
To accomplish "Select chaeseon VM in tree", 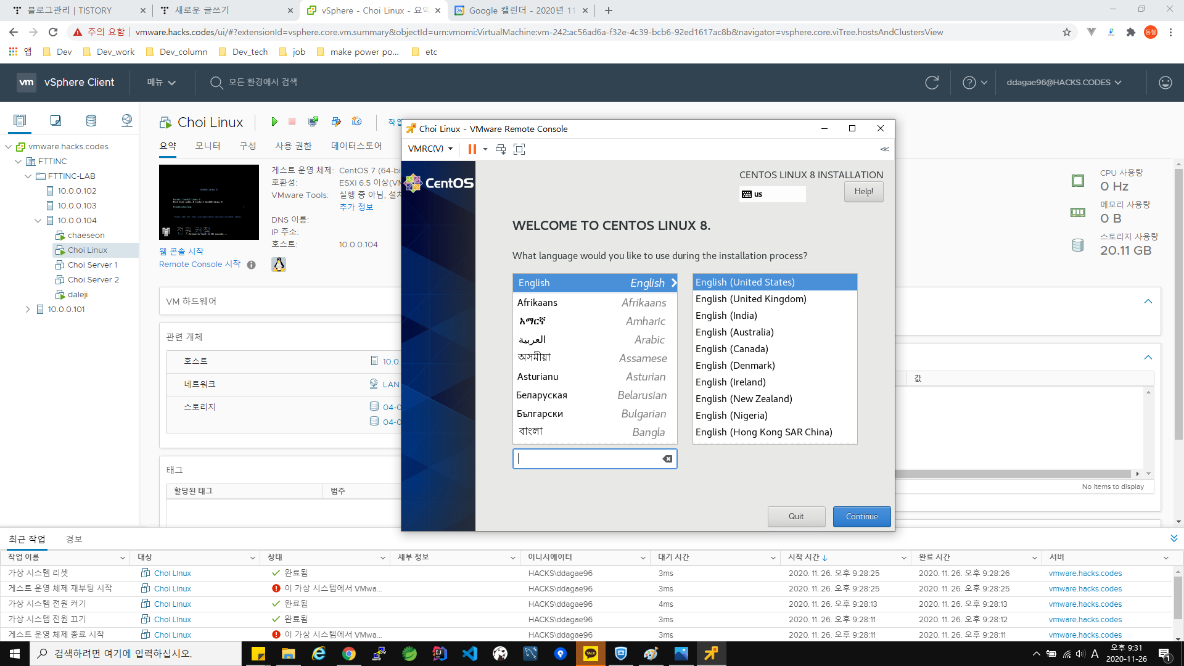I will [86, 235].
